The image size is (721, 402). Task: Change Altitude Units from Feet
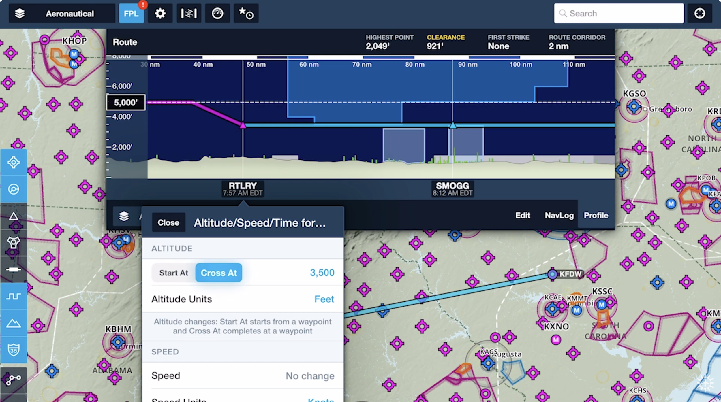tap(324, 299)
